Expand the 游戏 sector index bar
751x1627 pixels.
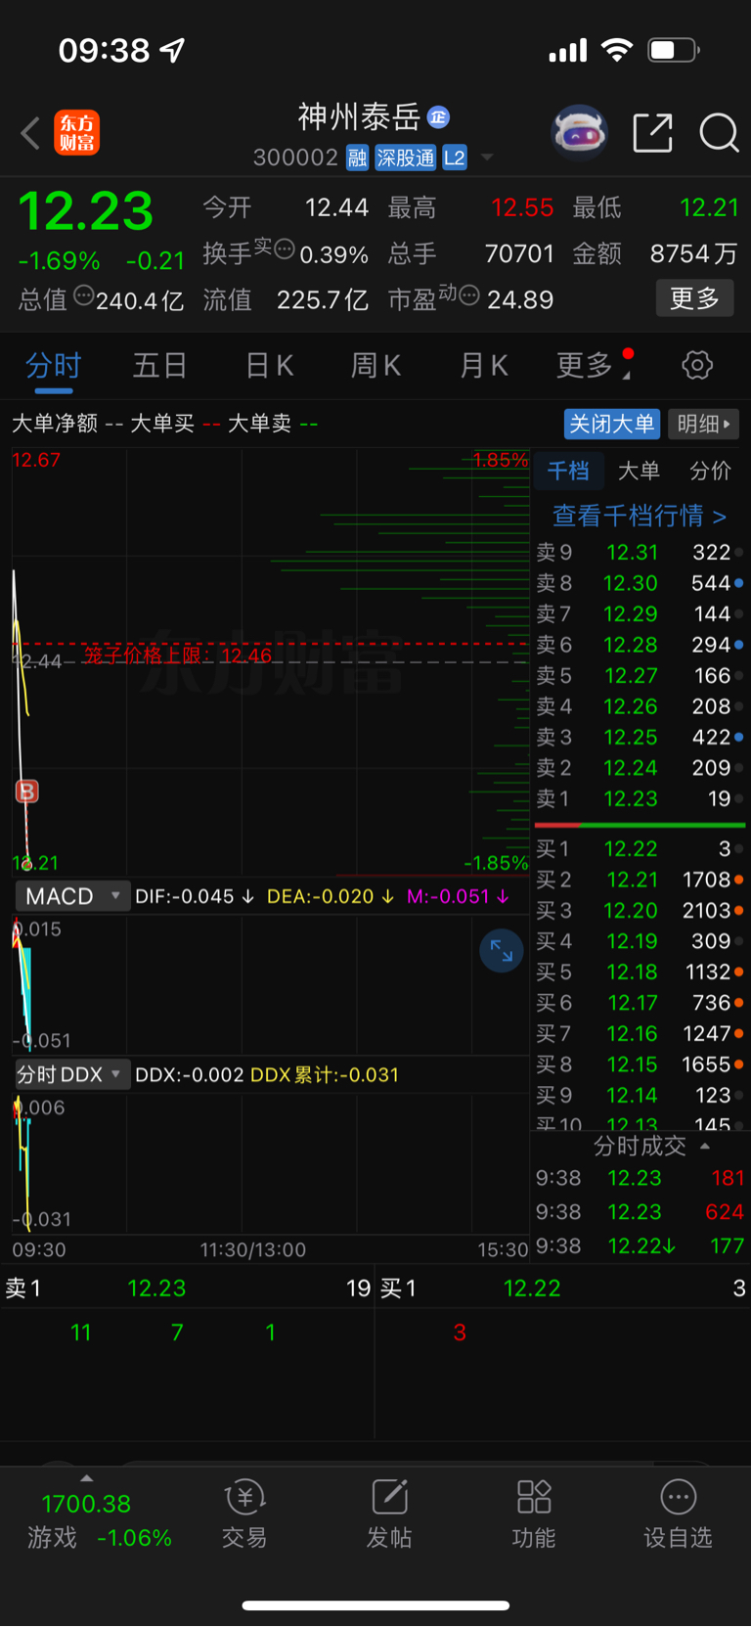pos(86,1477)
